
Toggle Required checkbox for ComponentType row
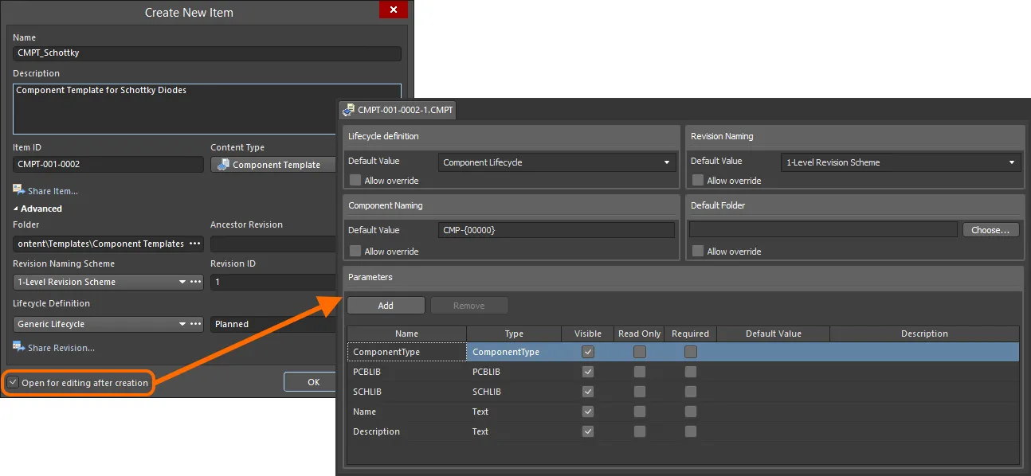691,351
